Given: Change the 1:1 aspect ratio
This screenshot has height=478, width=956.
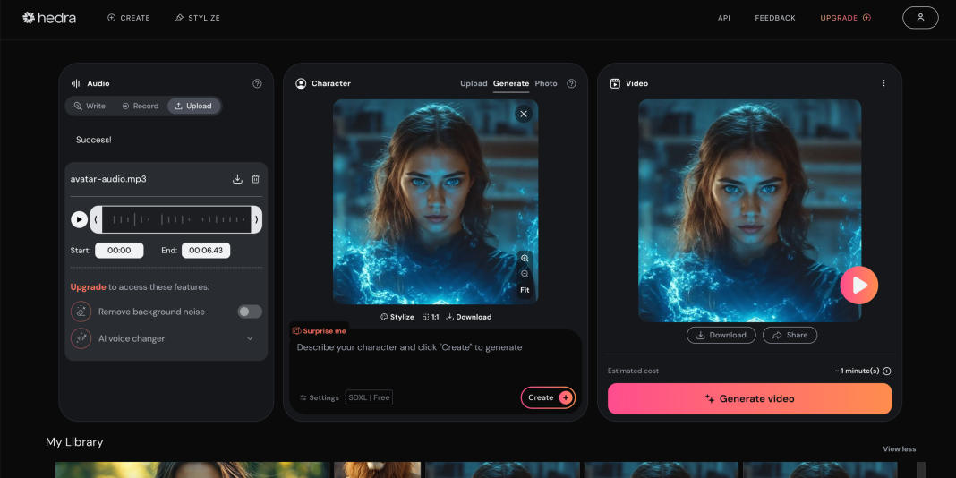Looking at the screenshot, I should click(431, 317).
